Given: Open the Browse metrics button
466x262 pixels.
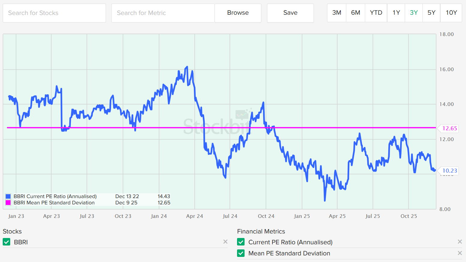Looking at the screenshot, I should (238, 13).
